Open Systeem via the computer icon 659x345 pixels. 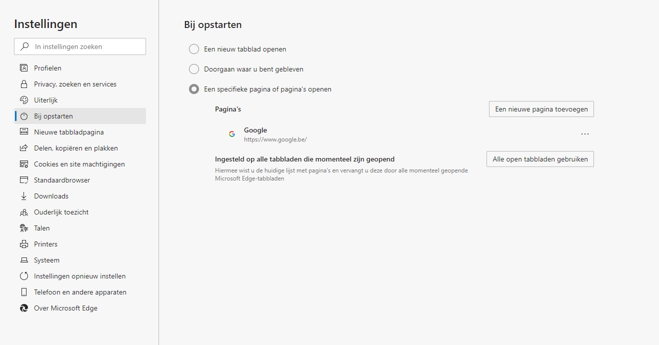(x=24, y=259)
